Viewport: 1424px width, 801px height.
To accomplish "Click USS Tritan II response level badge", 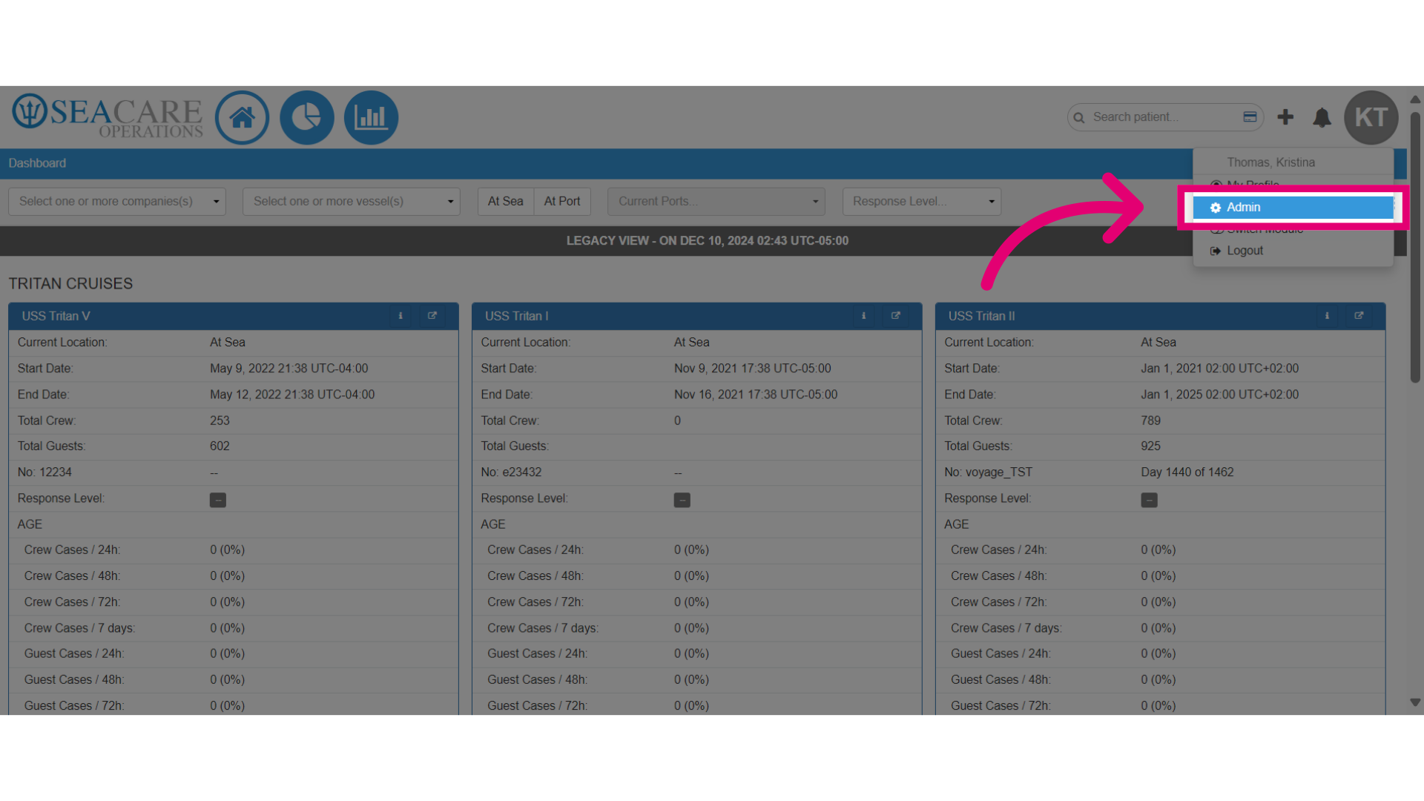I will point(1149,500).
